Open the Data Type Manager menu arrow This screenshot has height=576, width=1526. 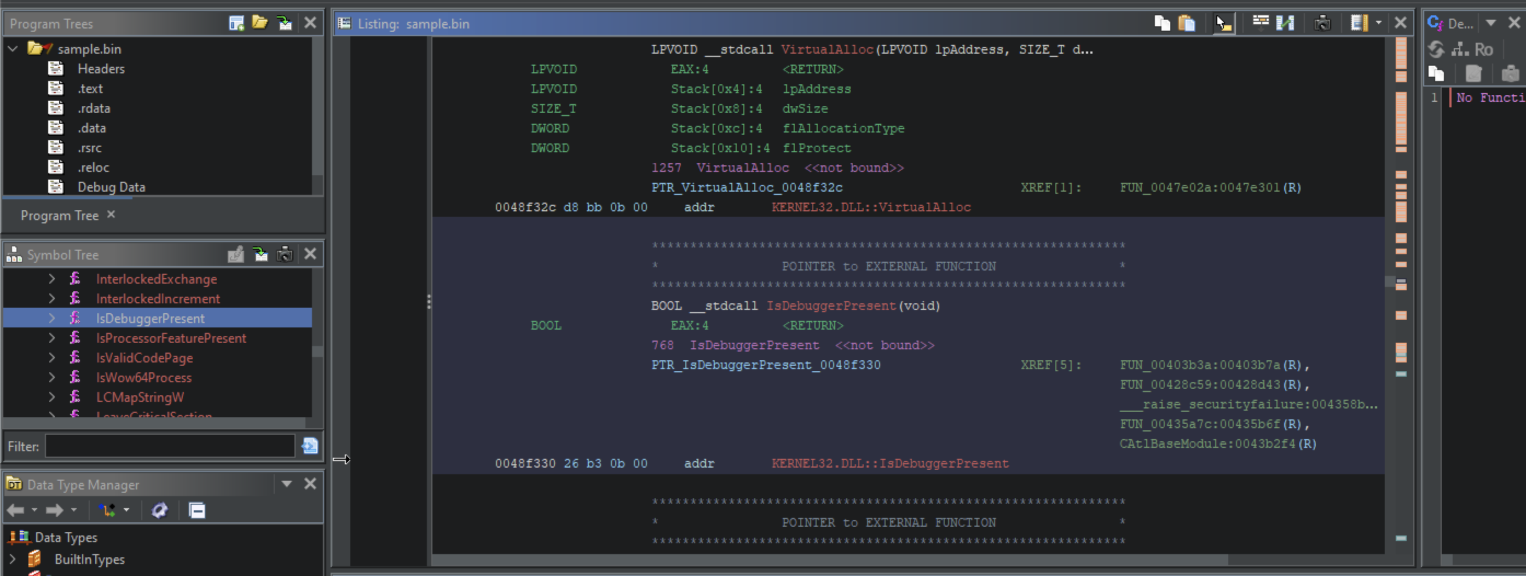click(287, 484)
